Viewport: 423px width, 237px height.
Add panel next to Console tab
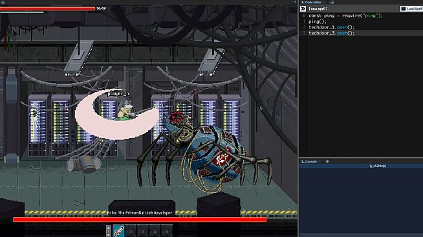(327, 161)
